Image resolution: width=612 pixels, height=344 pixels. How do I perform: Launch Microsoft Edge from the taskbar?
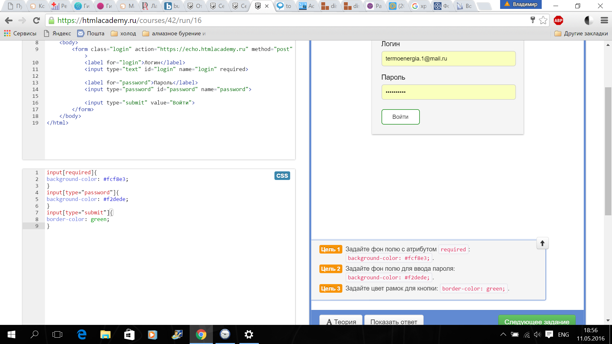(82, 334)
